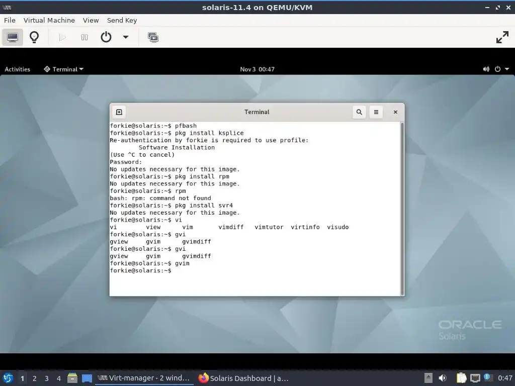The width and height of the screenshot is (515, 386).
Task: Open the host start menu icon
Action: point(8,378)
